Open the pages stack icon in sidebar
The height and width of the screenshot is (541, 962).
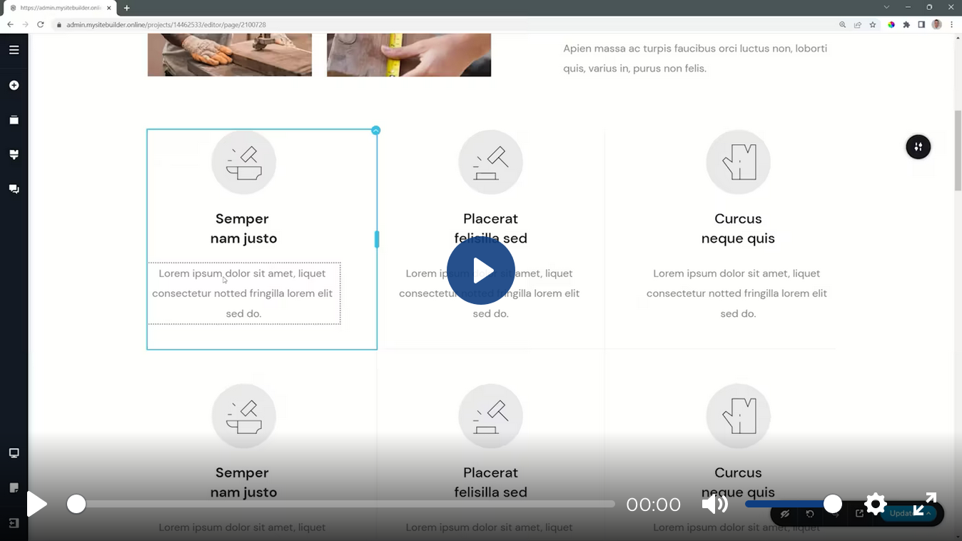click(14, 120)
